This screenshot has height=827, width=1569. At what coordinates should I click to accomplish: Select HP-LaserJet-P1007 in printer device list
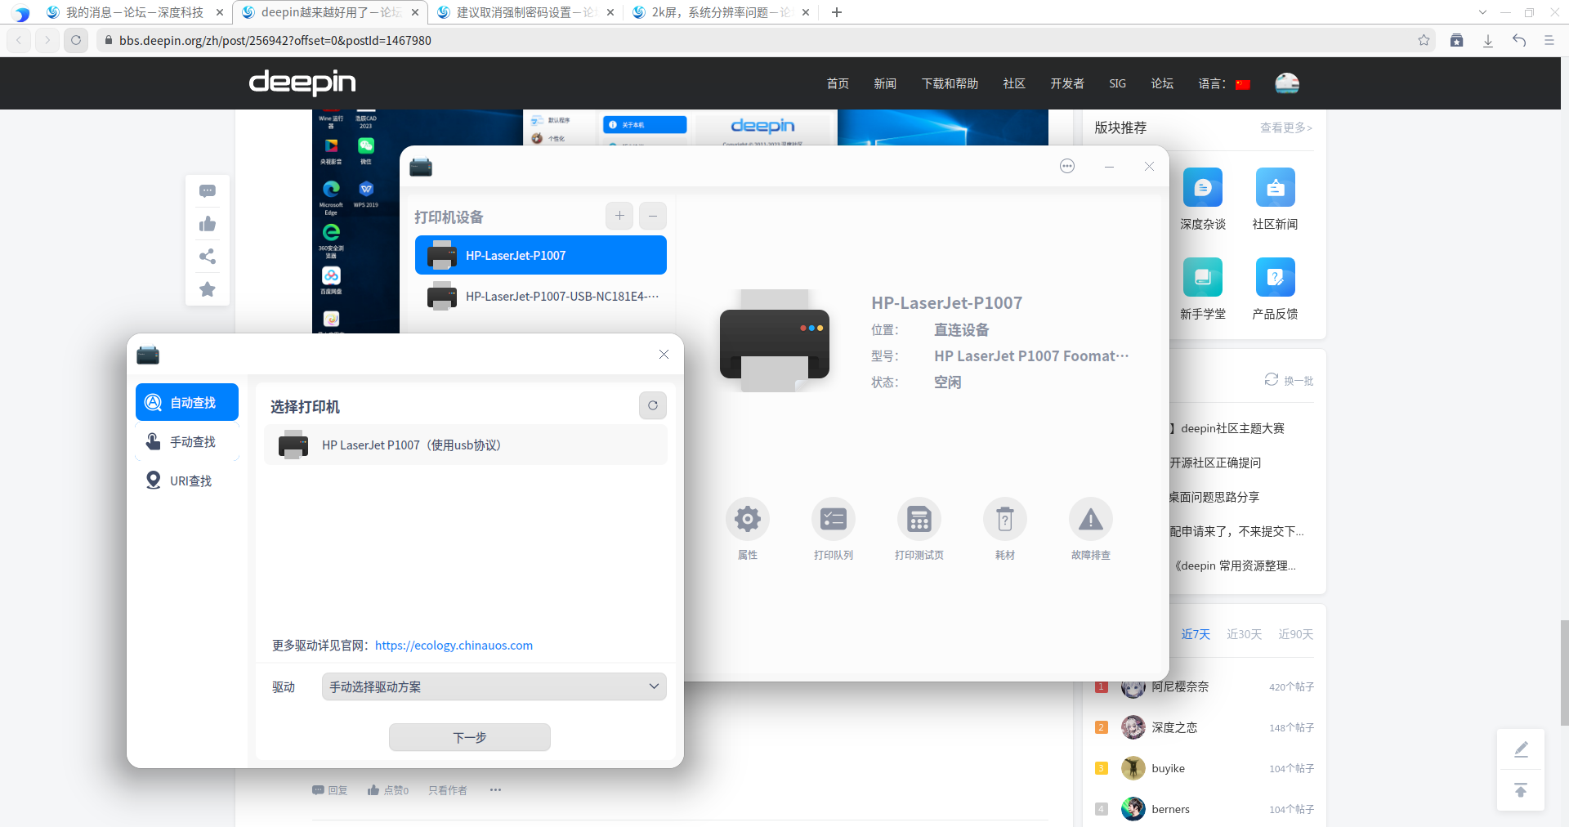[541, 255]
